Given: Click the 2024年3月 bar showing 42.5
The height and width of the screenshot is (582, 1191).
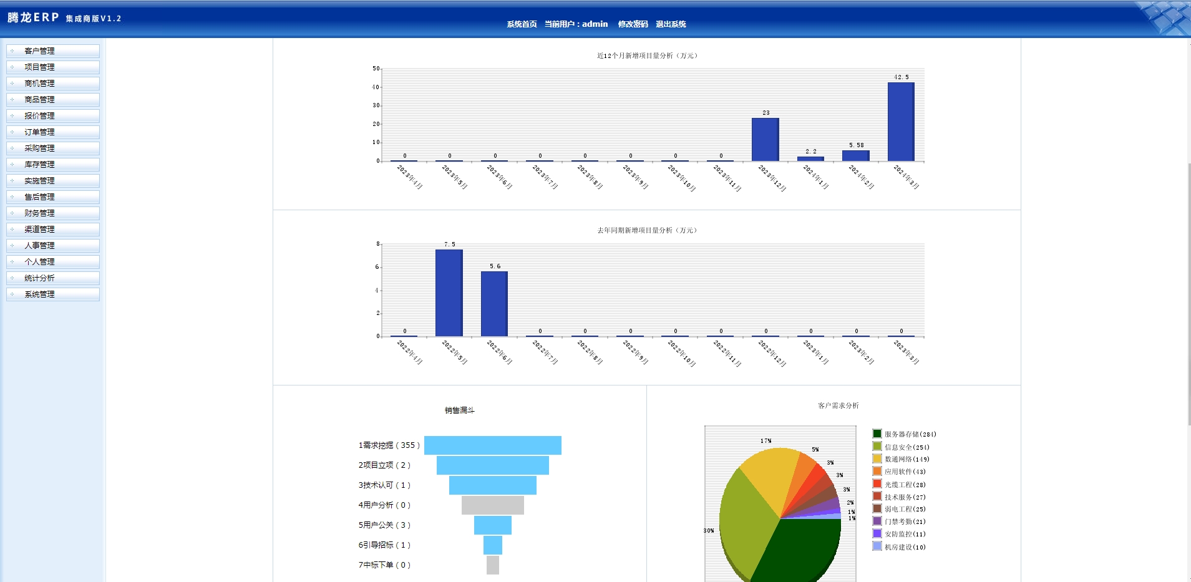Looking at the screenshot, I should 901,122.
